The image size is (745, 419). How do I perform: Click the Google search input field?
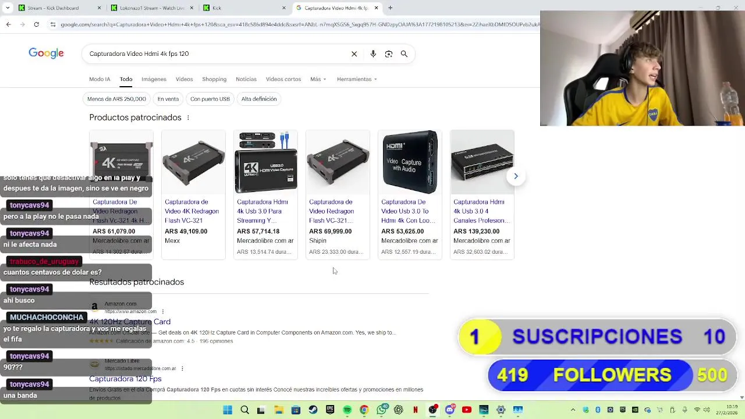[215, 54]
